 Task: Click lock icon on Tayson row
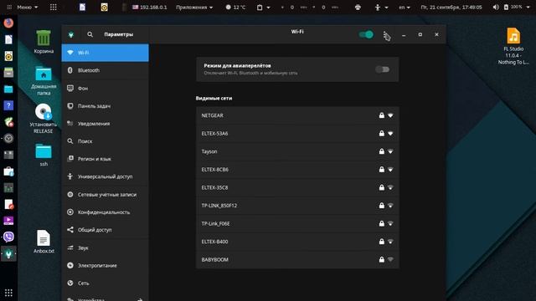[x=382, y=151]
